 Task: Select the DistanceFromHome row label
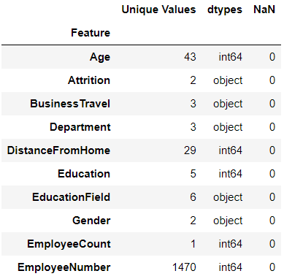point(58,150)
